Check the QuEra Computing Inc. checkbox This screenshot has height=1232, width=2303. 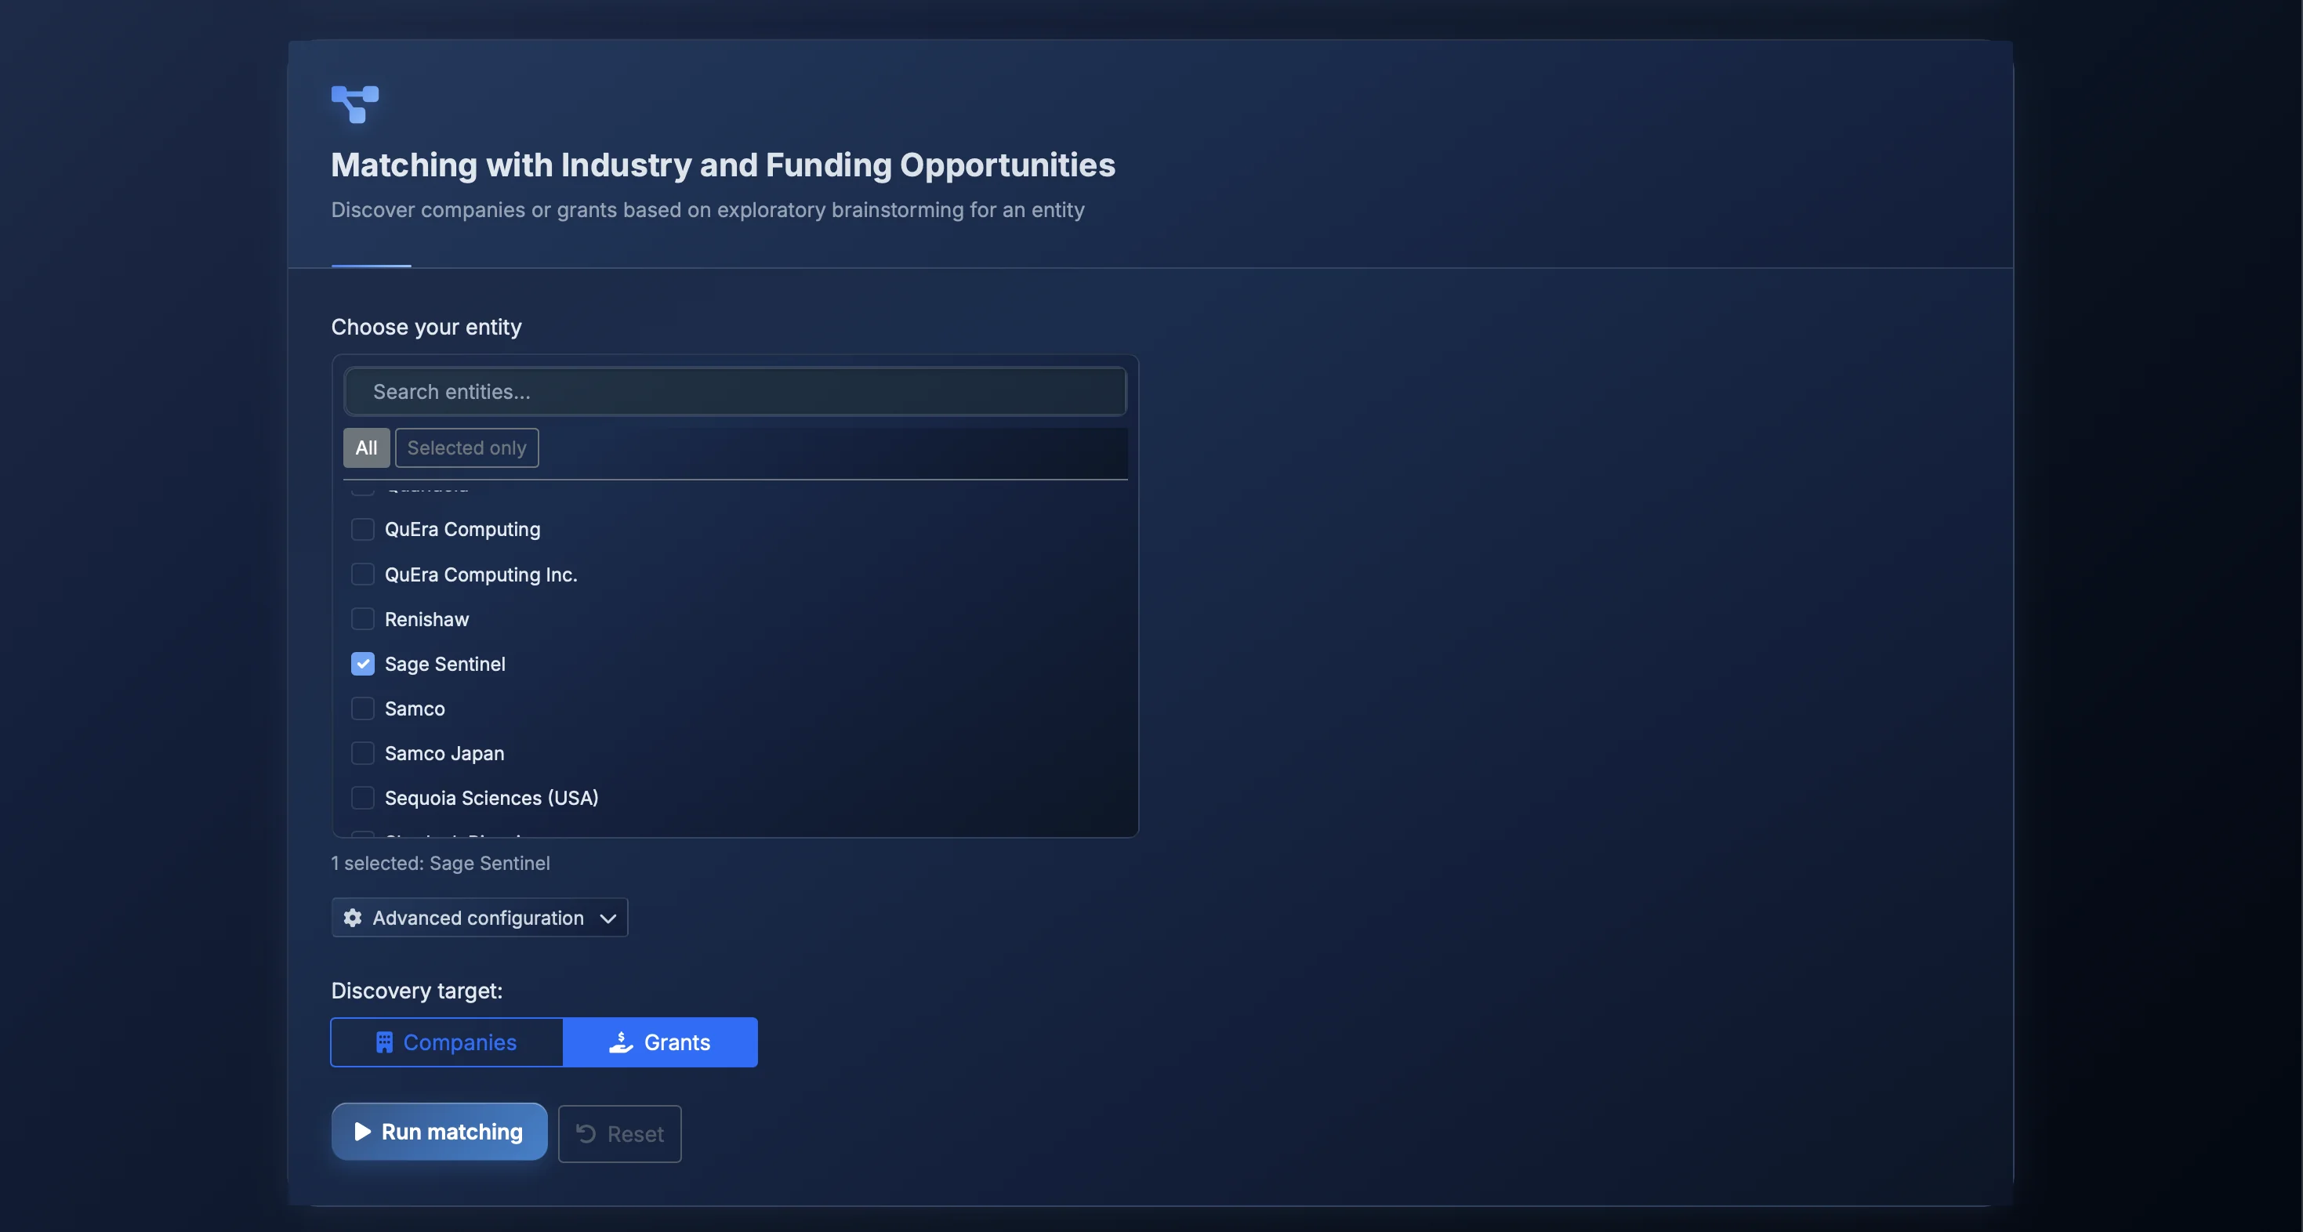click(362, 574)
